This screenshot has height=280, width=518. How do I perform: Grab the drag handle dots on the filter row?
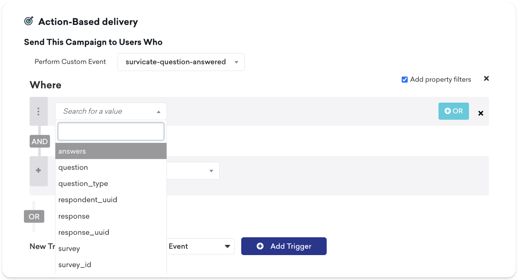(38, 111)
